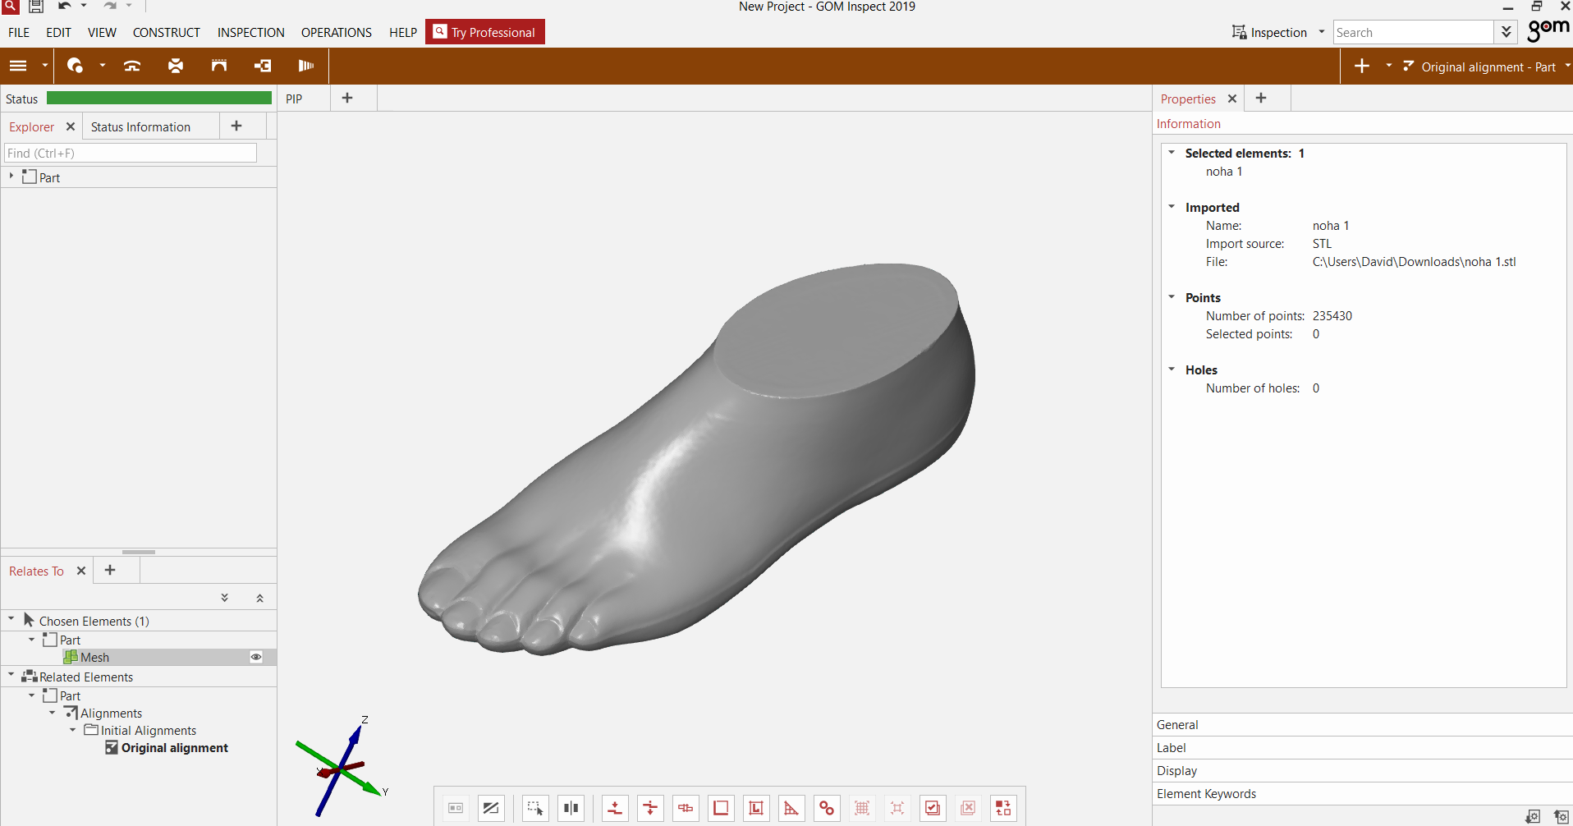
Task: Click the clipping plane split icon in bottom toolbar
Action: click(571, 808)
